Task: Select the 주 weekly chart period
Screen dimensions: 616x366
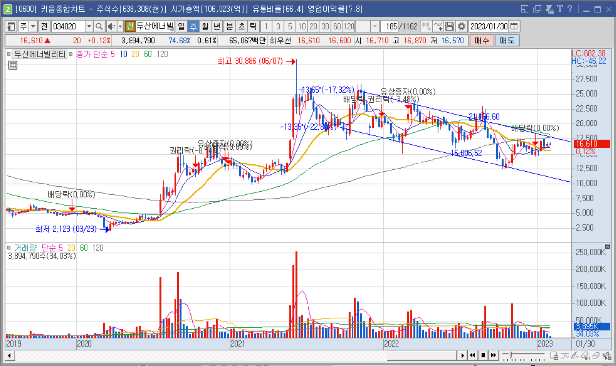Action: 193,26
